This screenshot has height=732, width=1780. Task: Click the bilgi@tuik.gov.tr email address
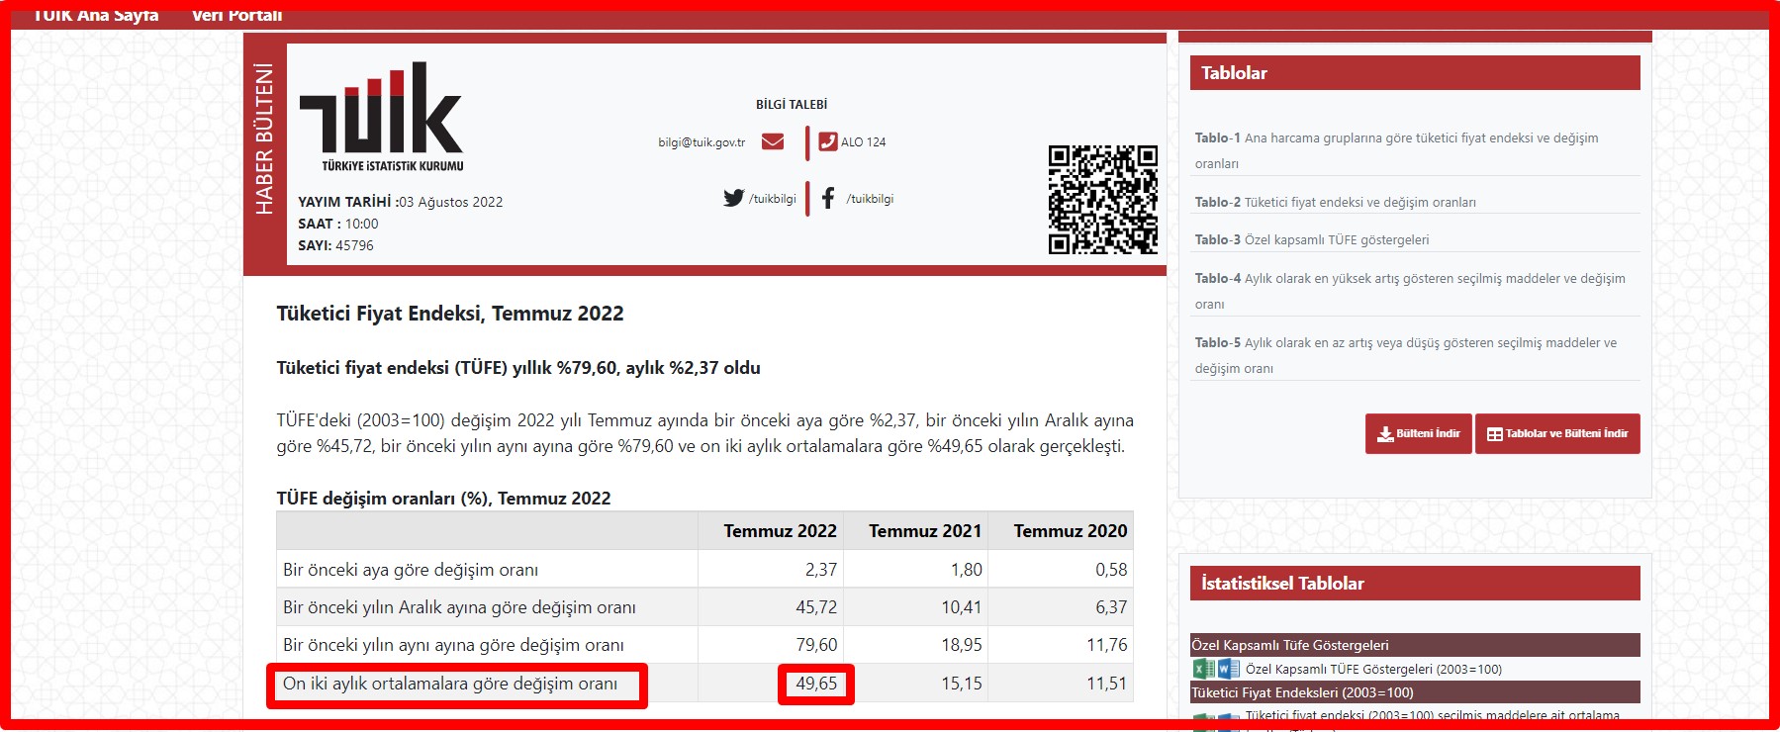pos(702,142)
